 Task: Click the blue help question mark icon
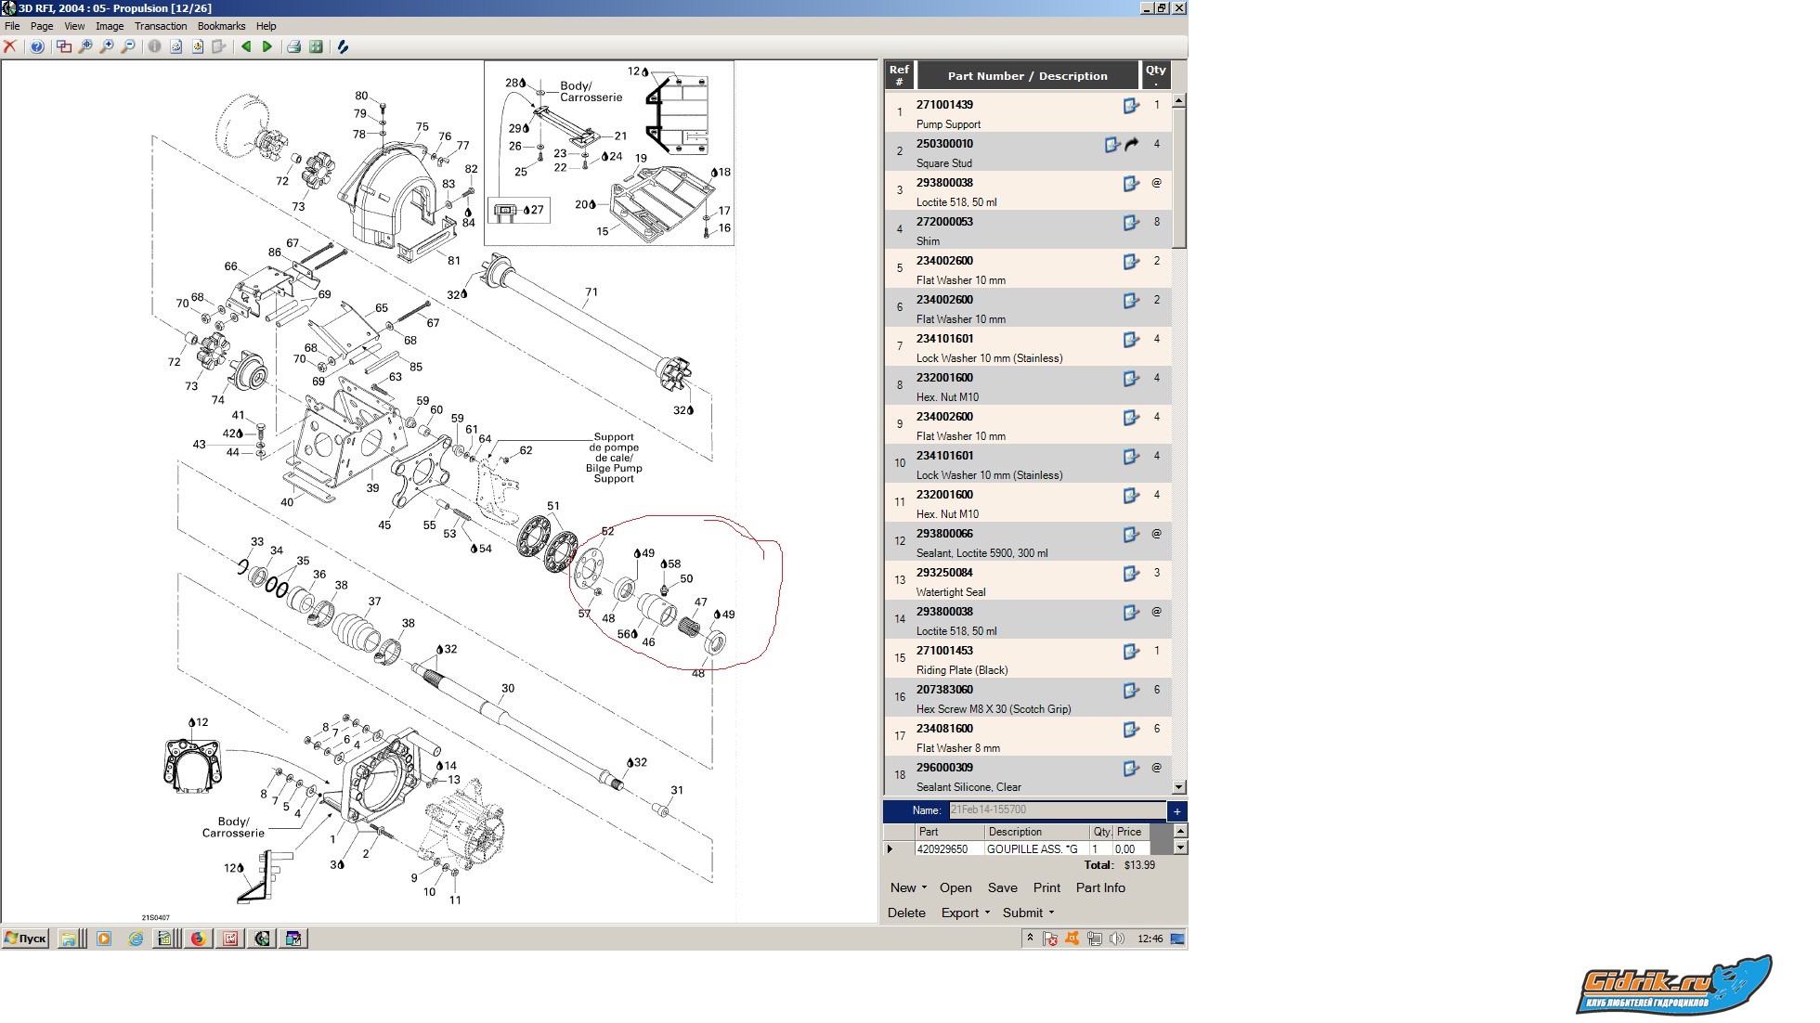tap(37, 46)
